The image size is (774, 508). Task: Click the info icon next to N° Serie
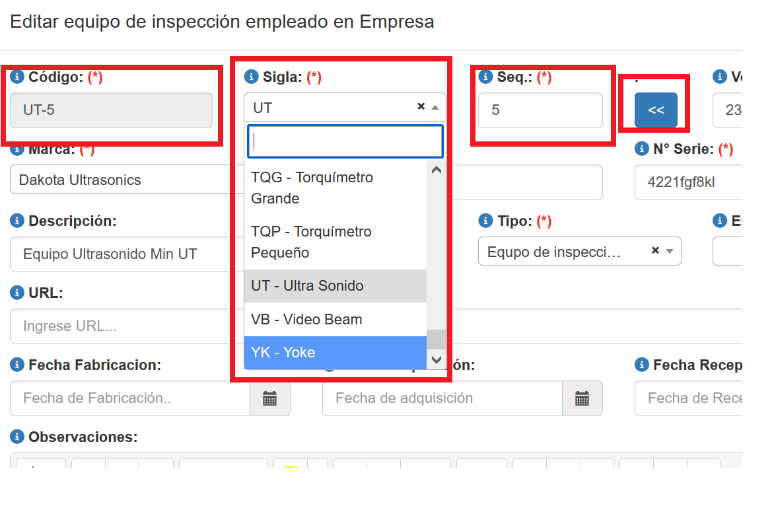641,149
